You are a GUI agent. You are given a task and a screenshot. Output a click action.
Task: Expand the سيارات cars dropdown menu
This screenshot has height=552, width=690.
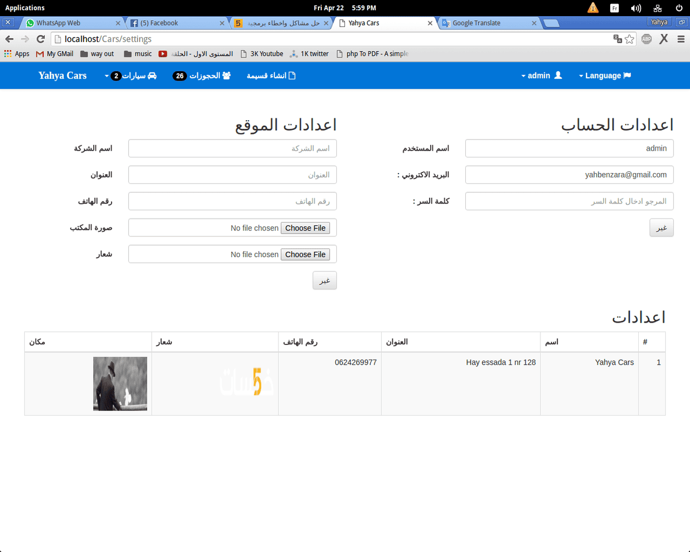(131, 75)
